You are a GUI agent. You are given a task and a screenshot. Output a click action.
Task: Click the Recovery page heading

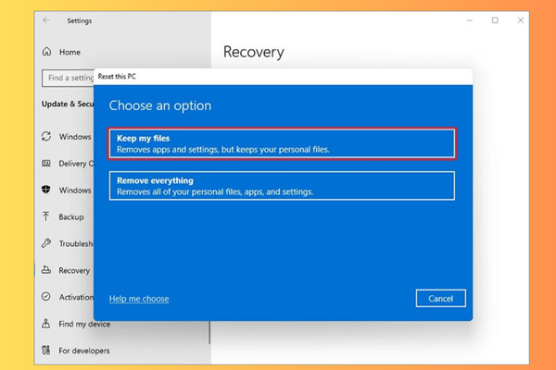[x=254, y=52]
